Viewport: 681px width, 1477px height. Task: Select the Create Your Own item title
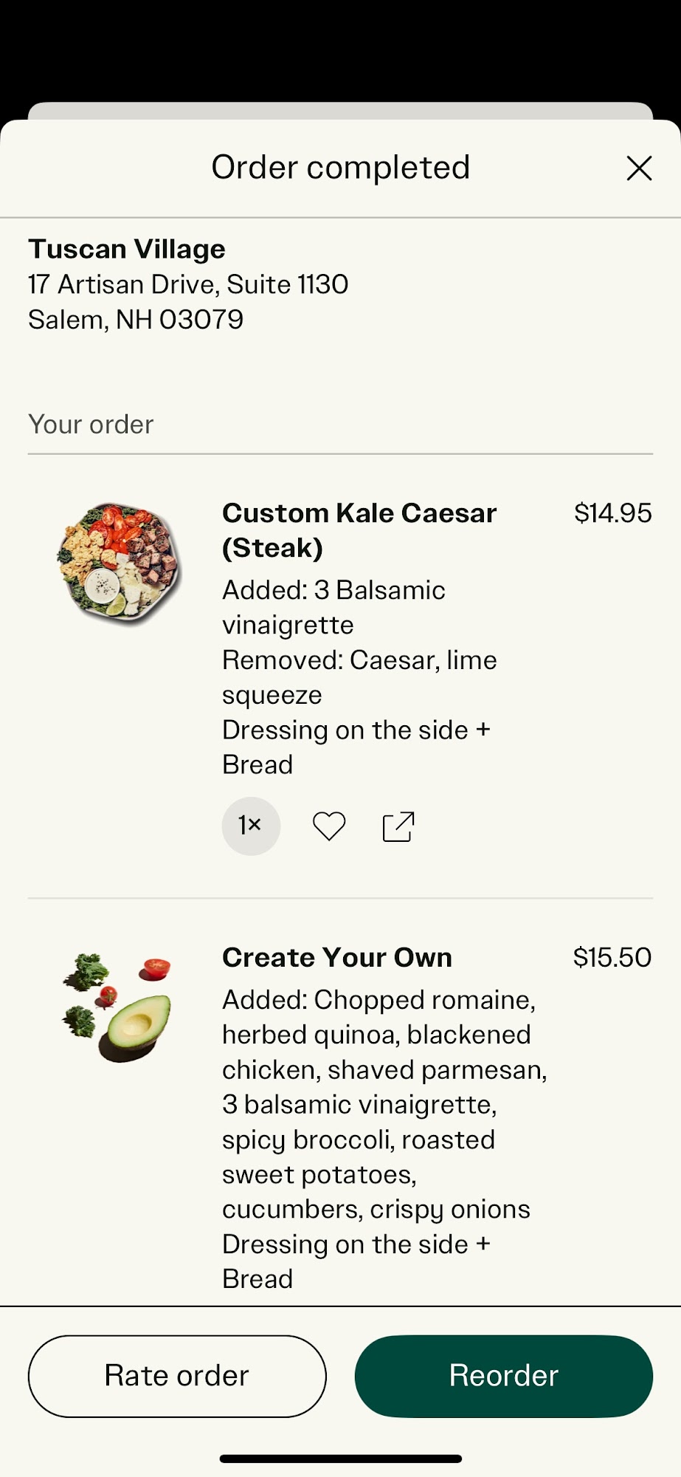[x=337, y=957]
